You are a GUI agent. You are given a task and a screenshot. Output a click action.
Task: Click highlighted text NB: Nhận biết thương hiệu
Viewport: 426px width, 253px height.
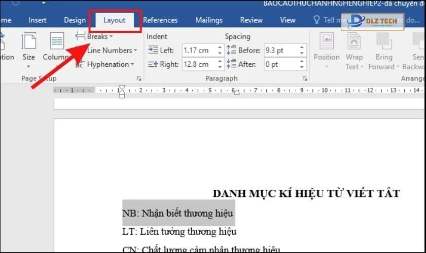click(179, 213)
